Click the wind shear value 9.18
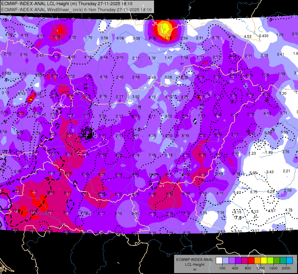This screenshot has height=274, width=298. pos(169,155)
